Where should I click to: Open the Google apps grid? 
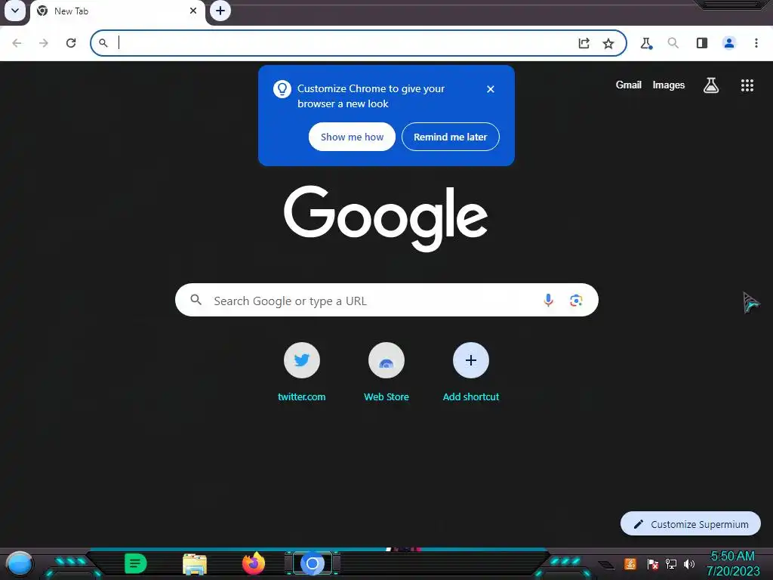tap(747, 85)
